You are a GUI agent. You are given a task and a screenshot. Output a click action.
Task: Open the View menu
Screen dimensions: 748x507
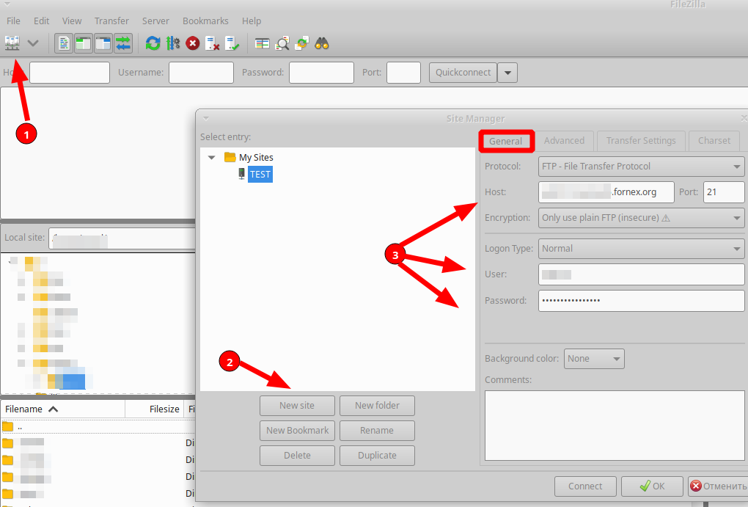pos(72,21)
